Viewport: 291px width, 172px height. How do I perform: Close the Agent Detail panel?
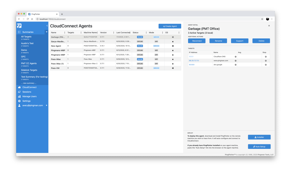click(269, 26)
